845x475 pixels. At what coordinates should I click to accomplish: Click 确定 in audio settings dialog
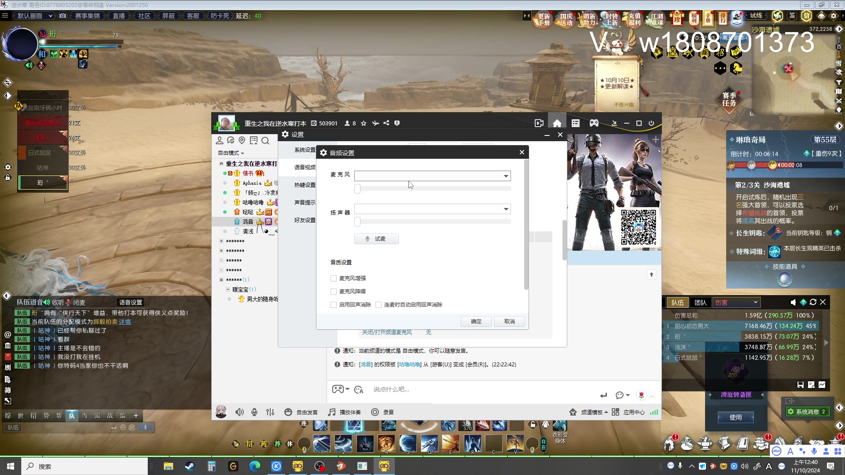tap(476, 322)
